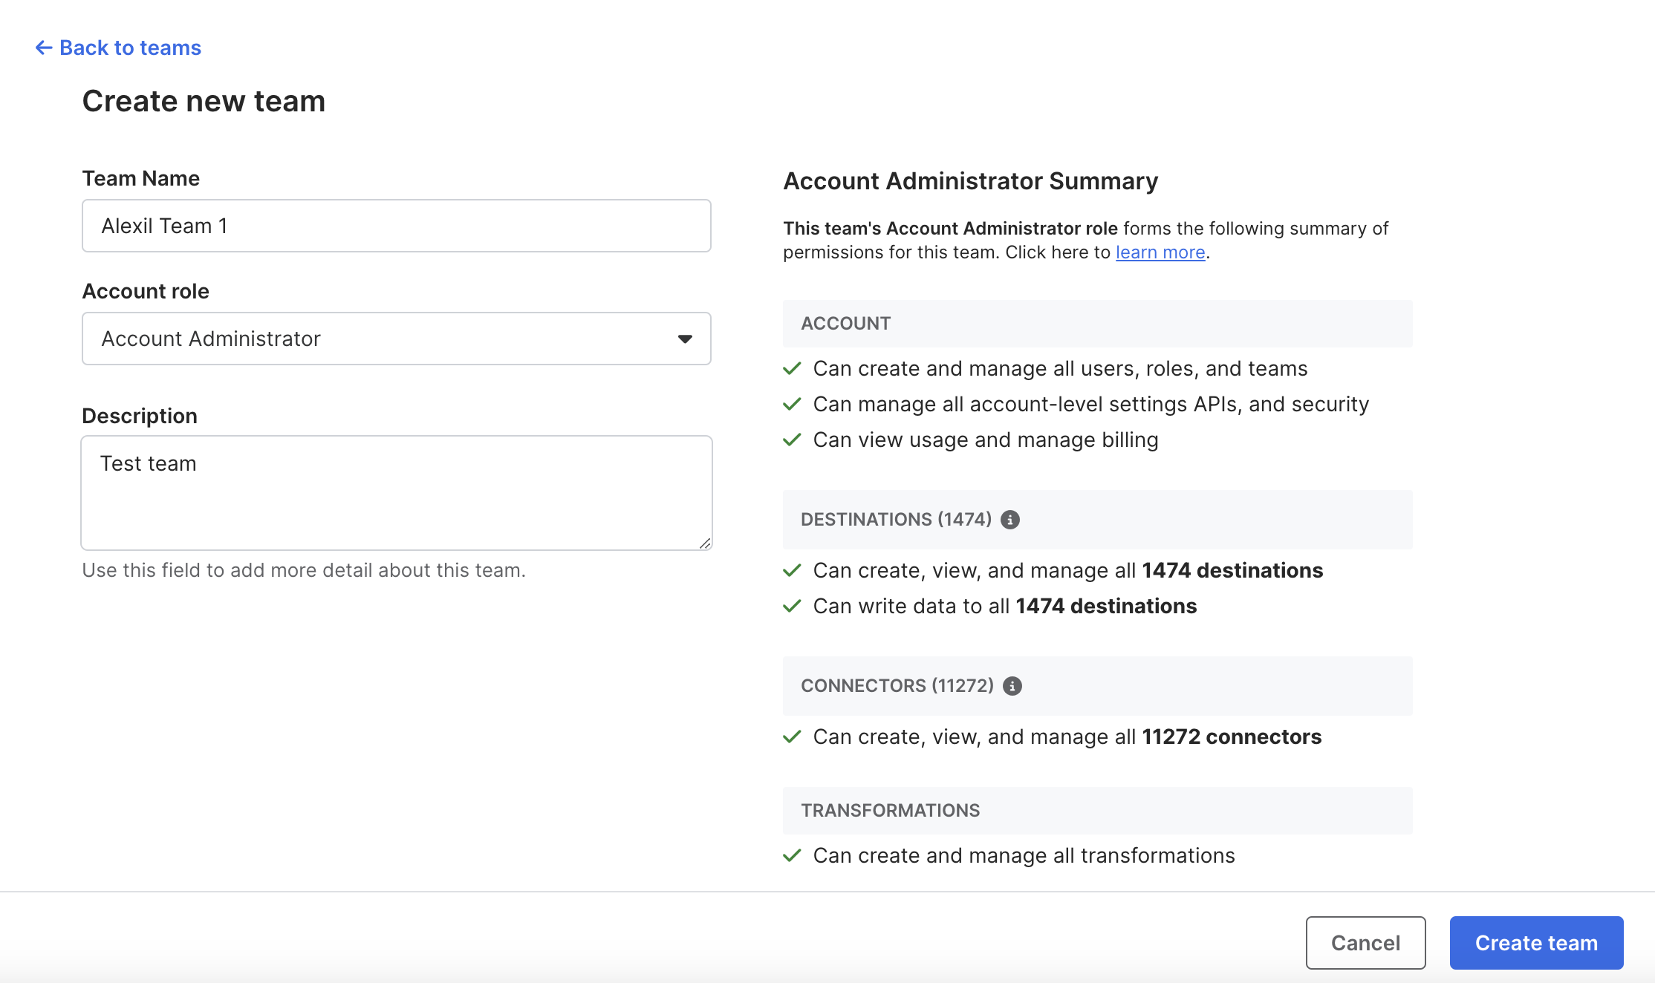Open the Account role dropdown
This screenshot has height=983, width=1655.
[397, 339]
